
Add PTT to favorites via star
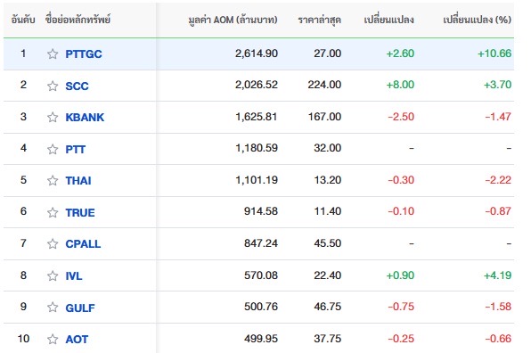53,149
